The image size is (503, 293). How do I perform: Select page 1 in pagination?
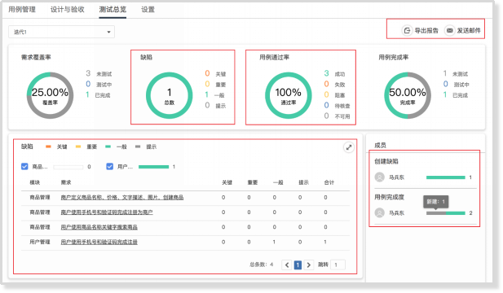click(298, 265)
